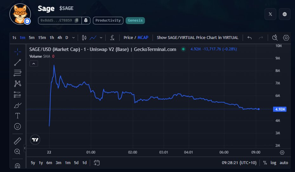Open the X Twitter profile link

[270, 14]
